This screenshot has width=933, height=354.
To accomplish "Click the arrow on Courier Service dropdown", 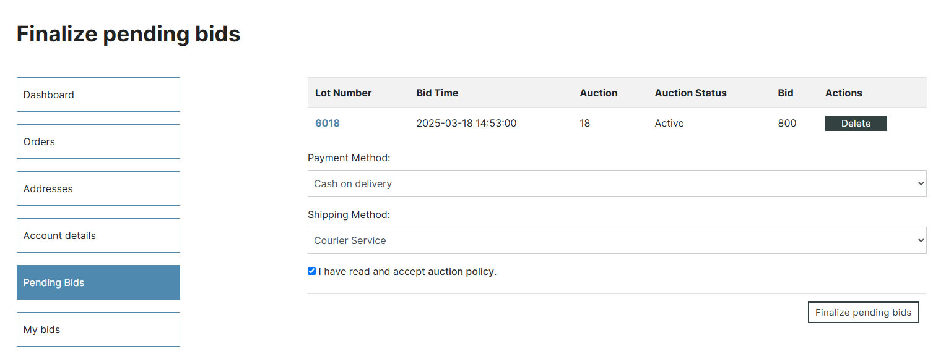I will [x=921, y=241].
